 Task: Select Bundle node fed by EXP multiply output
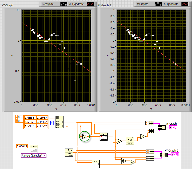[x=150, y=131]
